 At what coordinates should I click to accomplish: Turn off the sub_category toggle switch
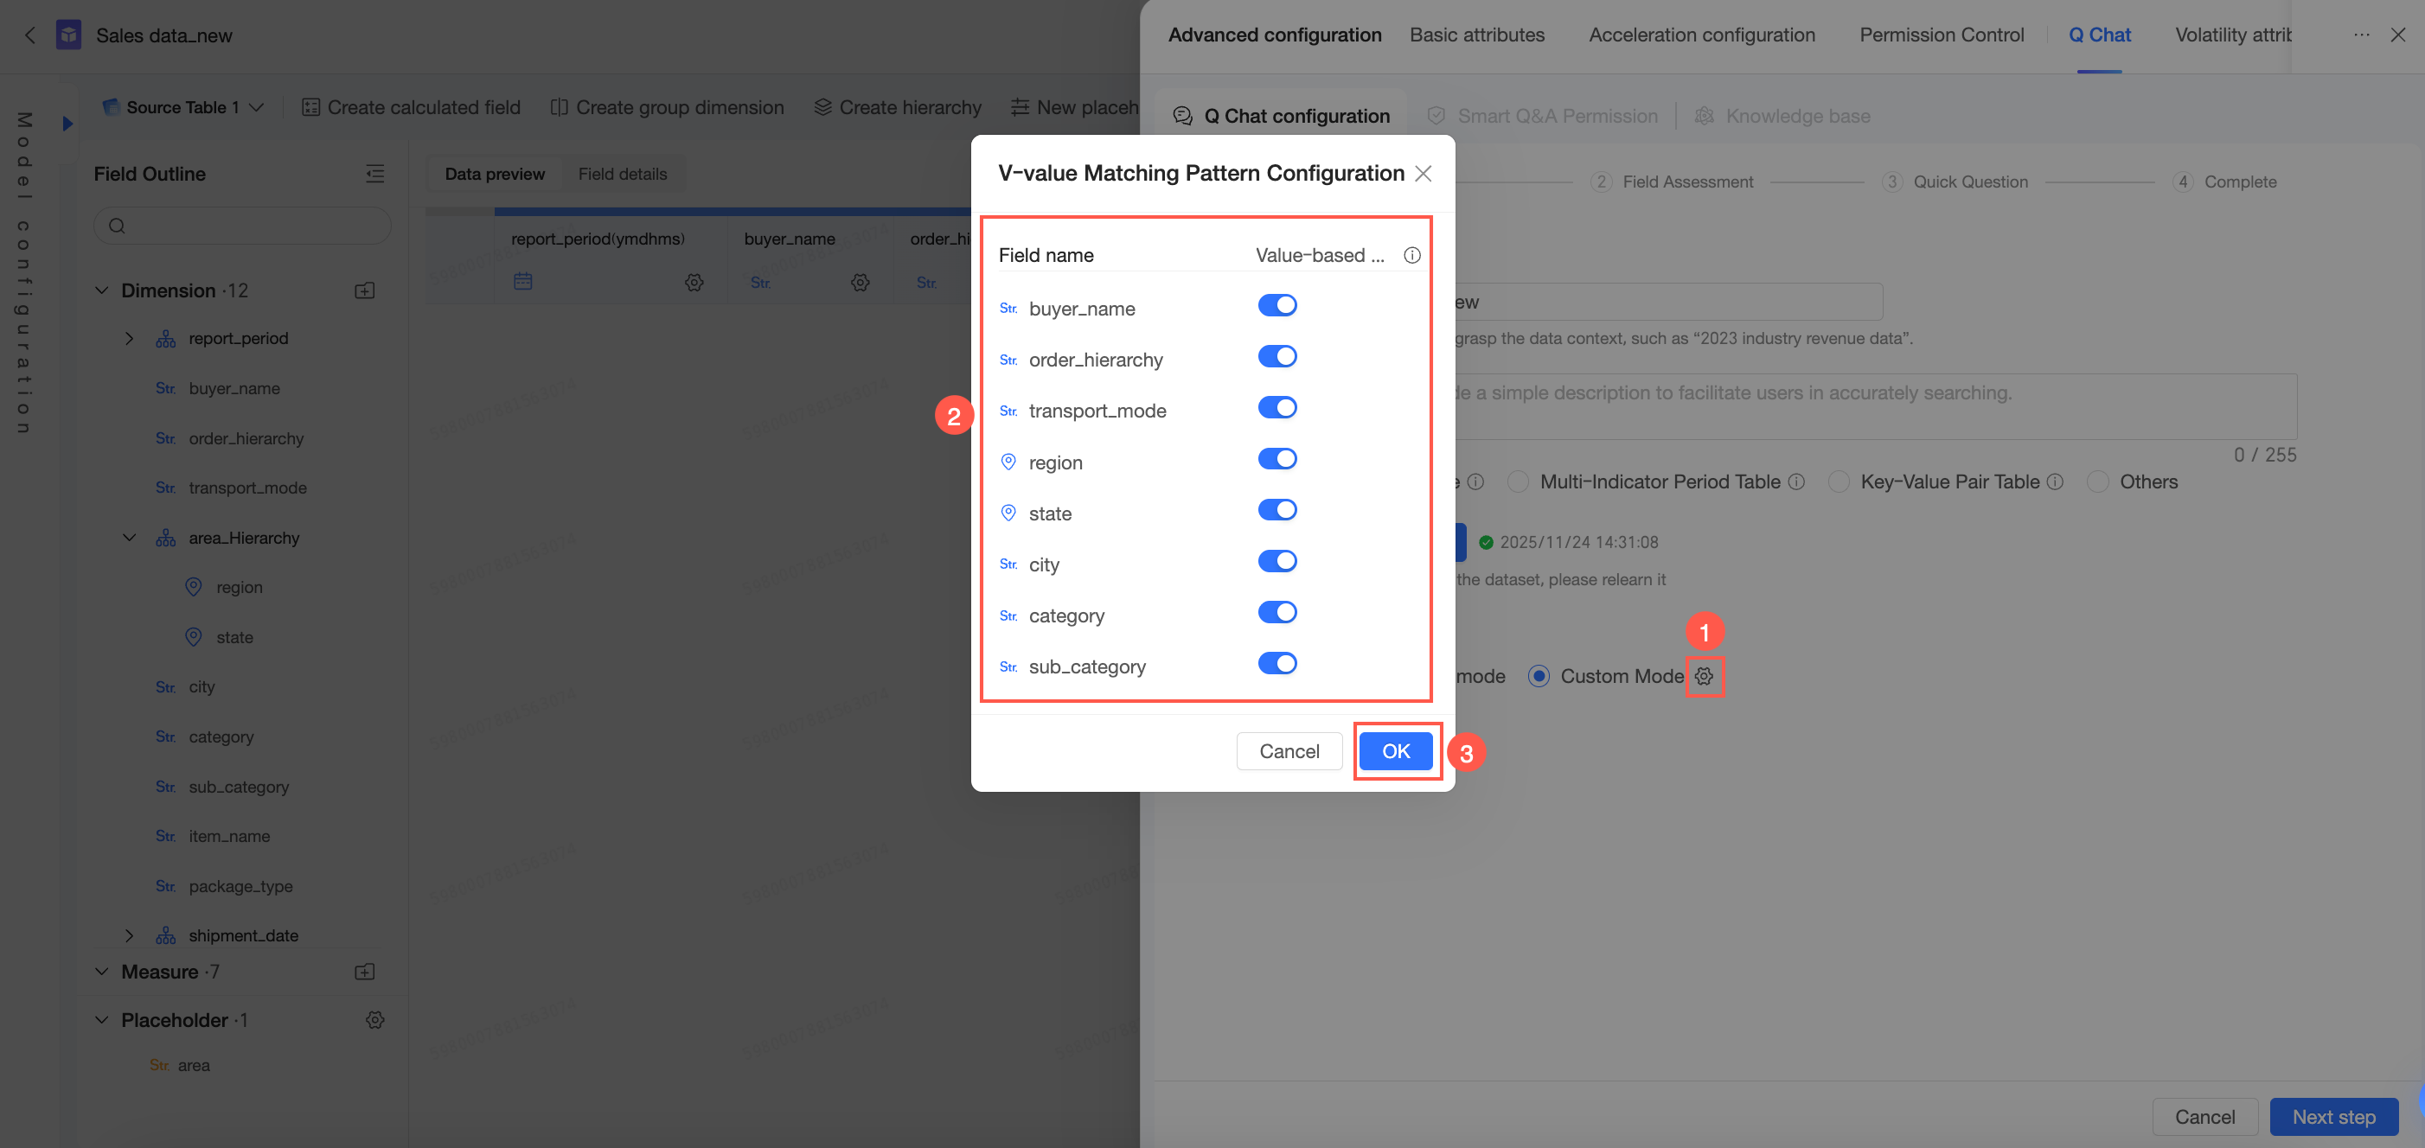click(x=1276, y=664)
